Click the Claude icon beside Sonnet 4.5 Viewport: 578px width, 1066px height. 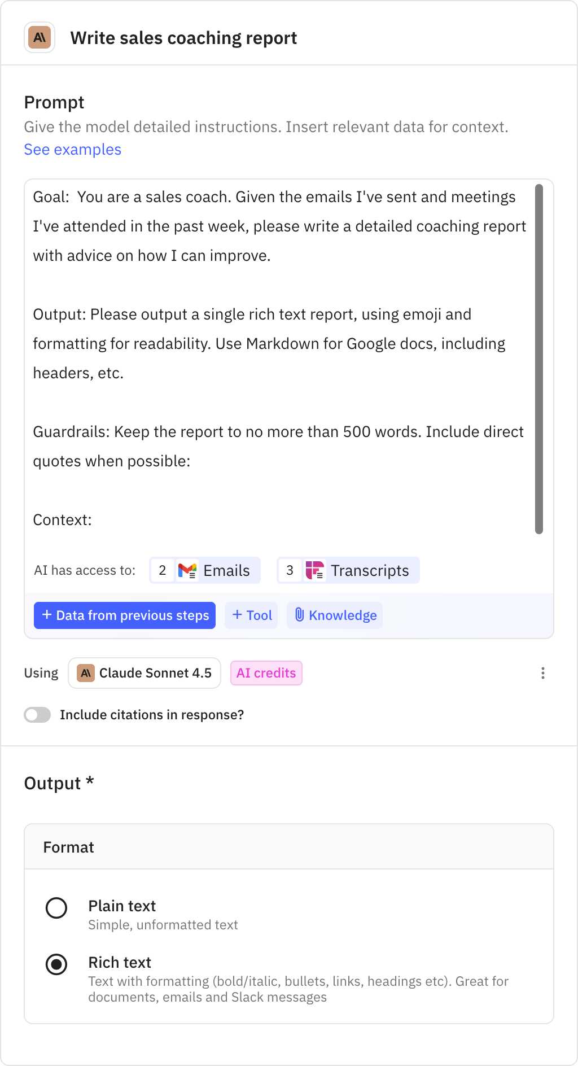pyautogui.click(x=86, y=673)
